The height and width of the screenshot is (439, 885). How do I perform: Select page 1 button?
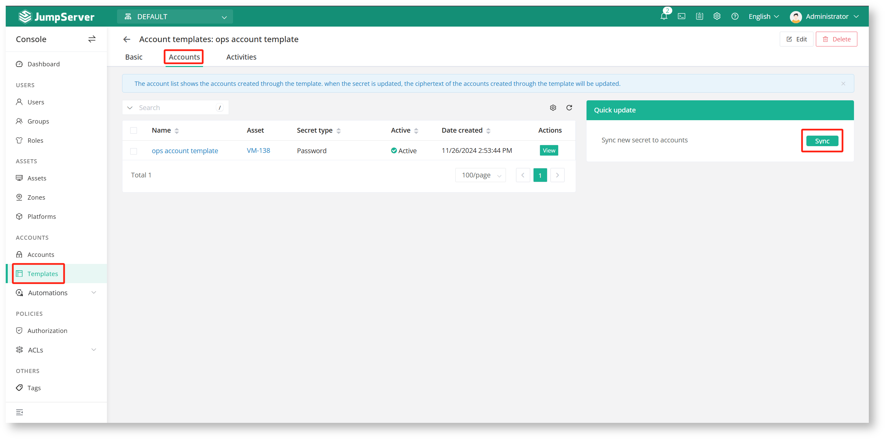(540, 175)
